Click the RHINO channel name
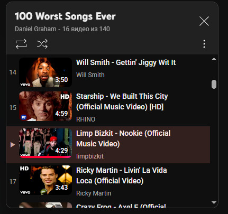The height and width of the screenshot is (214, 228). (x=86, y=119)
